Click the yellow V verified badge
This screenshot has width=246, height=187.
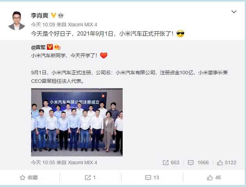tap(53, 15)
